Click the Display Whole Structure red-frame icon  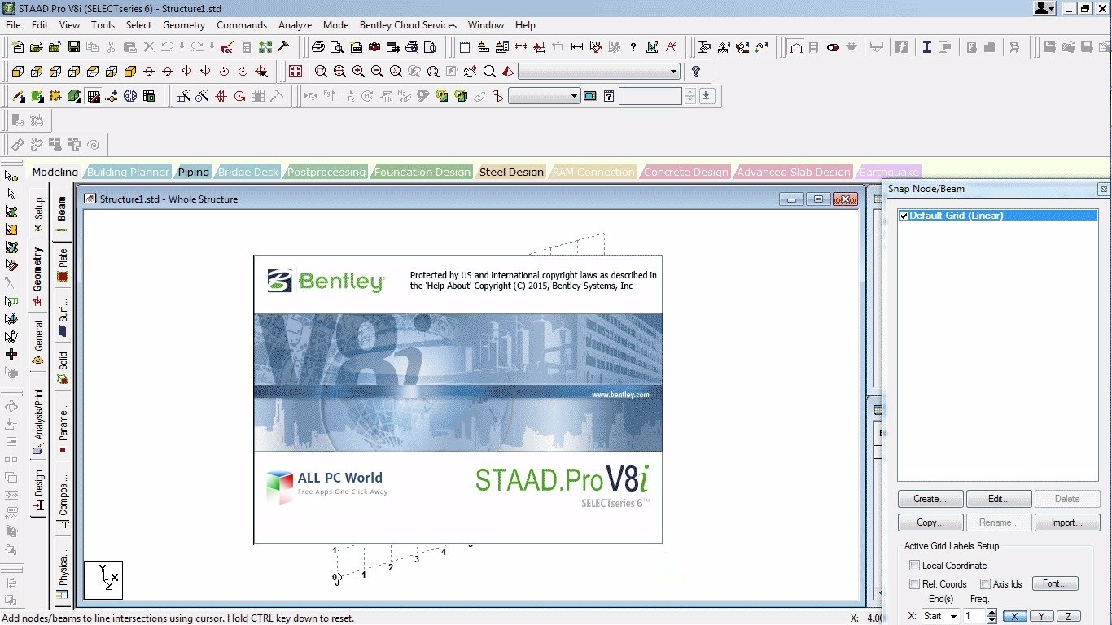295,72
